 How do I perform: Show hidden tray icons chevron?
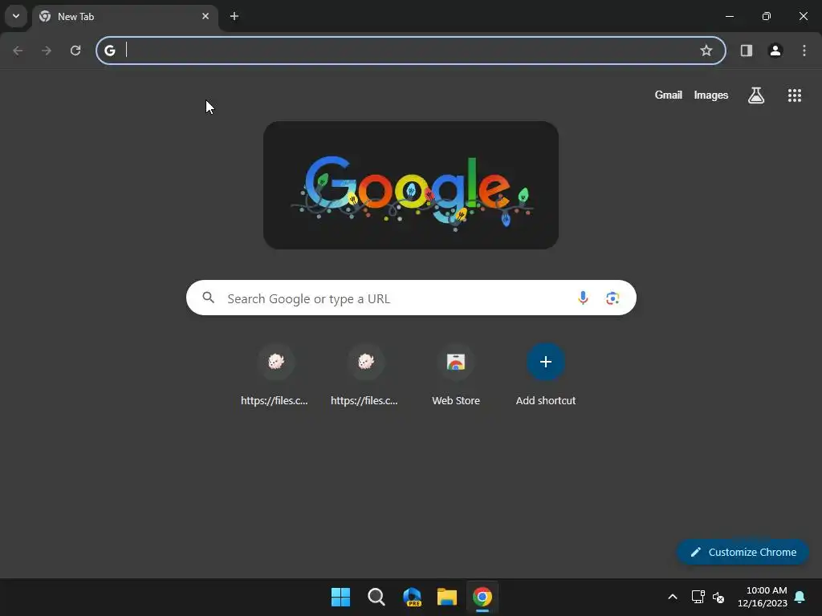[x=673, y=597]
